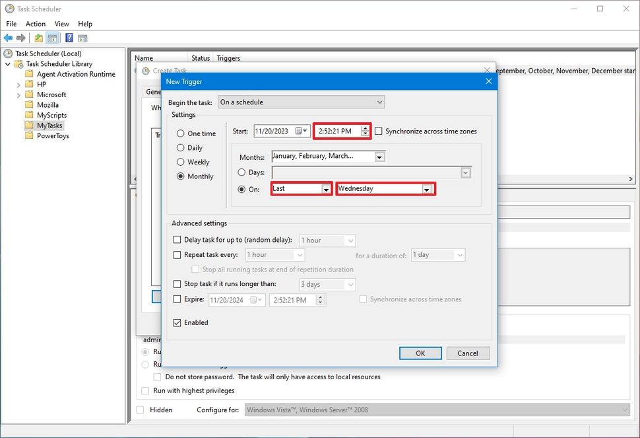Open the View menu
This screenshot has height=438, width=640.
point(61,24)
